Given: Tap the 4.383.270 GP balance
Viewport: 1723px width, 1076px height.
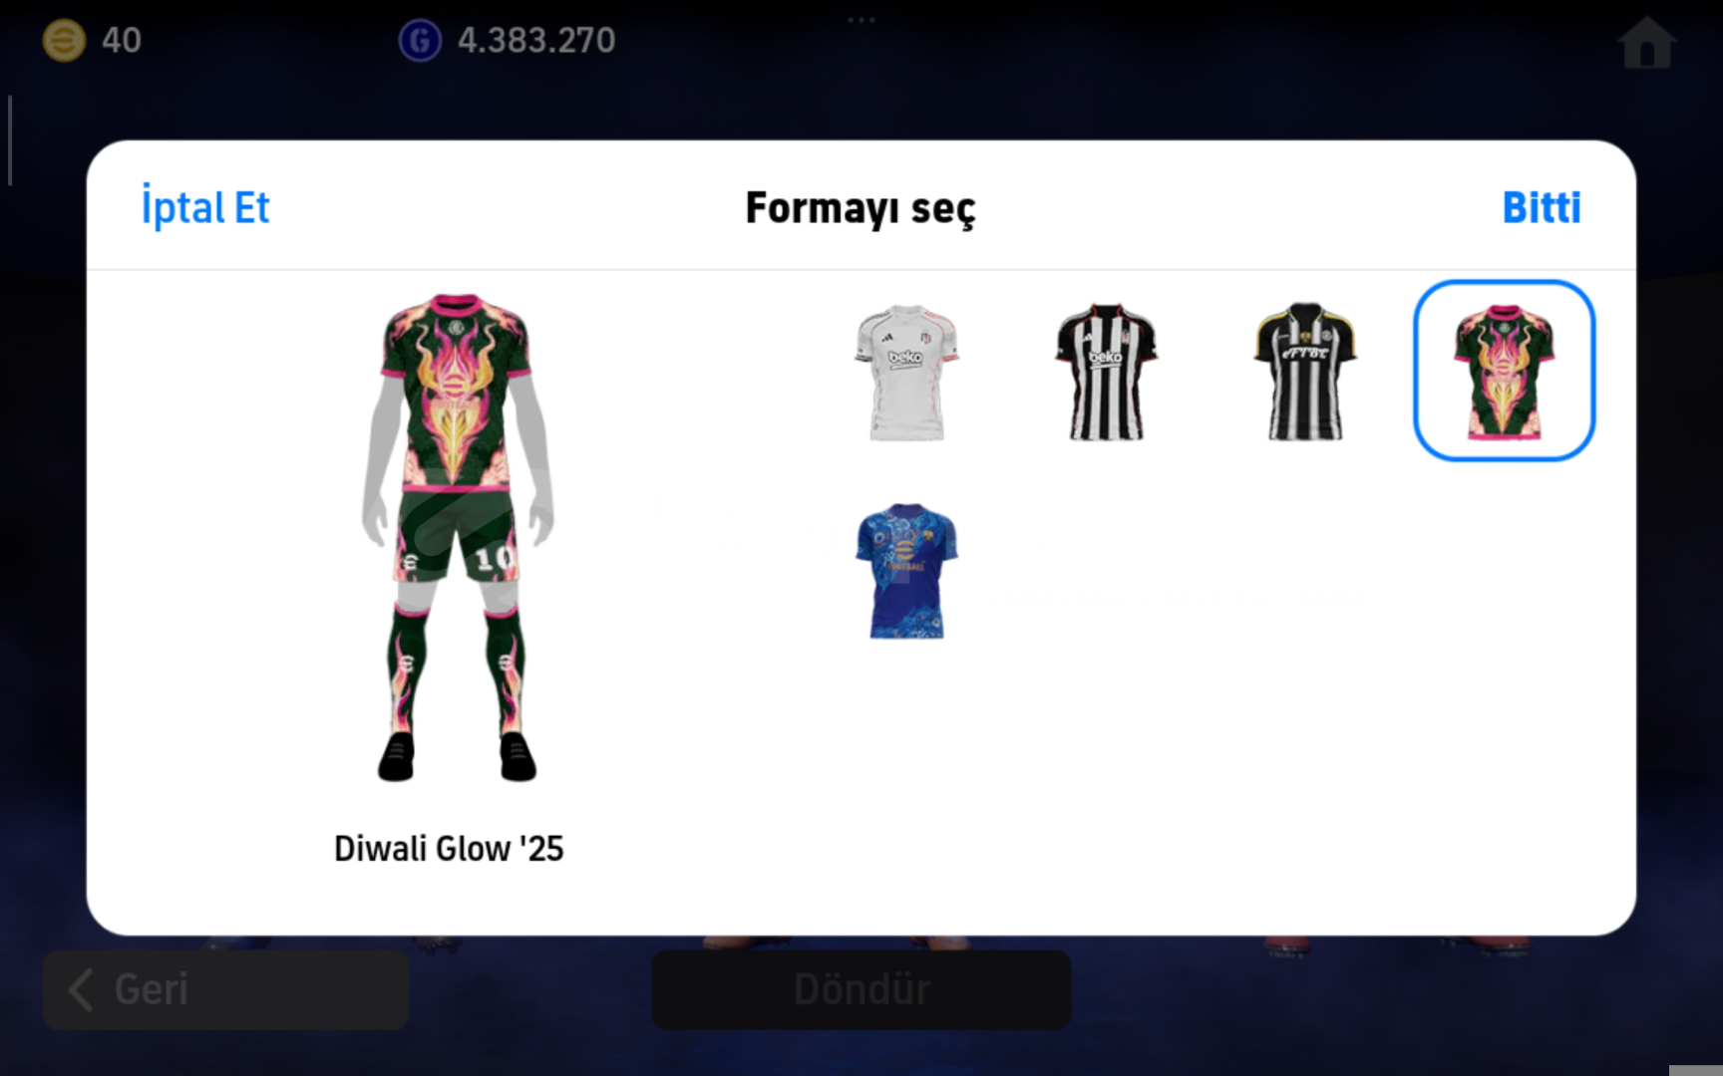Looking at the screenshot, I should [536, 41].
